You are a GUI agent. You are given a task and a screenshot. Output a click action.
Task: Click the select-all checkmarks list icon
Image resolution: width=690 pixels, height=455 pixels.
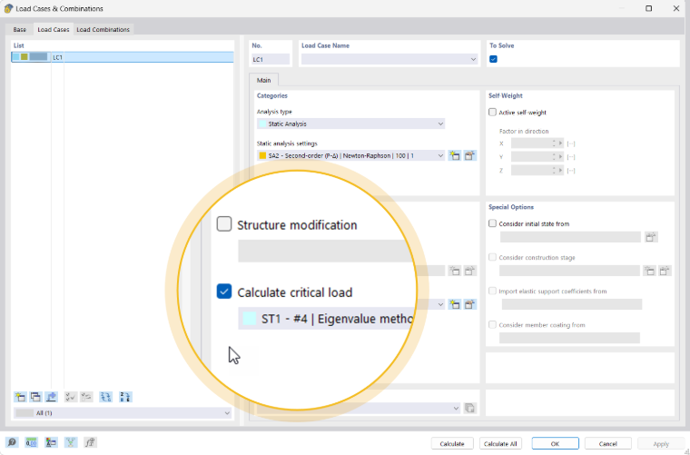tap(70, 397)
